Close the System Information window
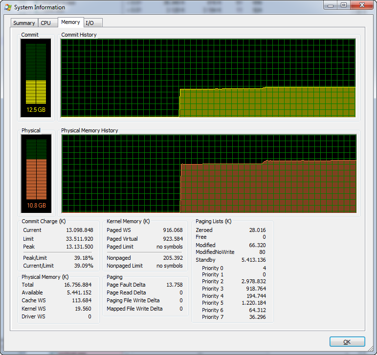Viewport: 377px width, 355px height. pos(362,5)
